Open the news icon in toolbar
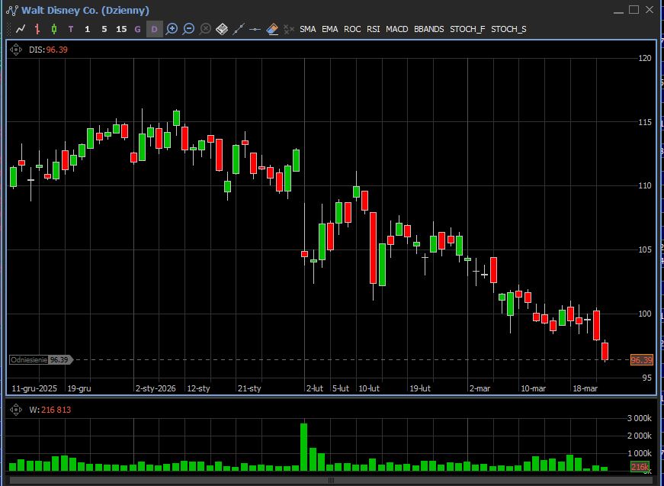The image size is (664, 486). pyautogui.click(x=222, y=29)
